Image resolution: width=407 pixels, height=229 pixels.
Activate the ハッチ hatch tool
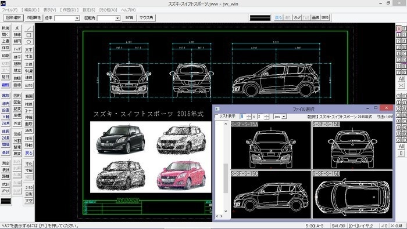17,49
